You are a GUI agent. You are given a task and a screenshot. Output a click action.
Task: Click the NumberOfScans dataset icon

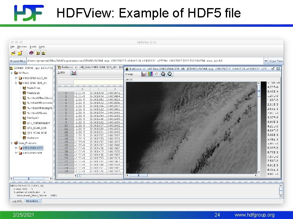click(x=24, y=113)
